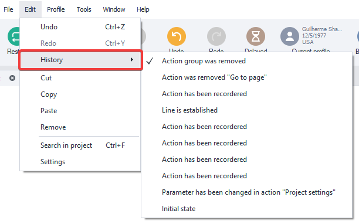Click the orange Undo toolbar icon
The width and height of the screenshot is (359, 224).
(177, 36)
